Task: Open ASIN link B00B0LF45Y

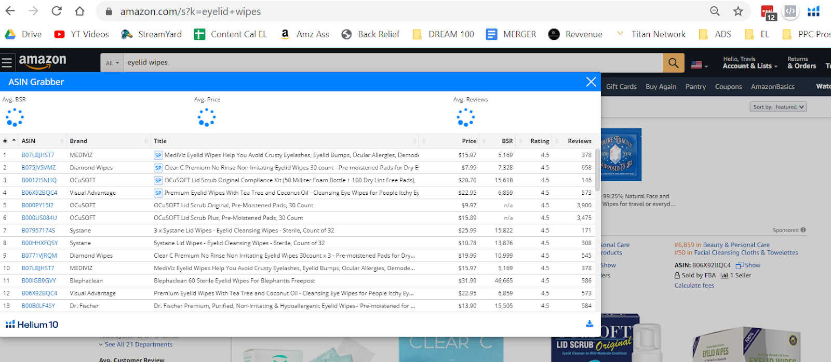Action: [38, 306]
